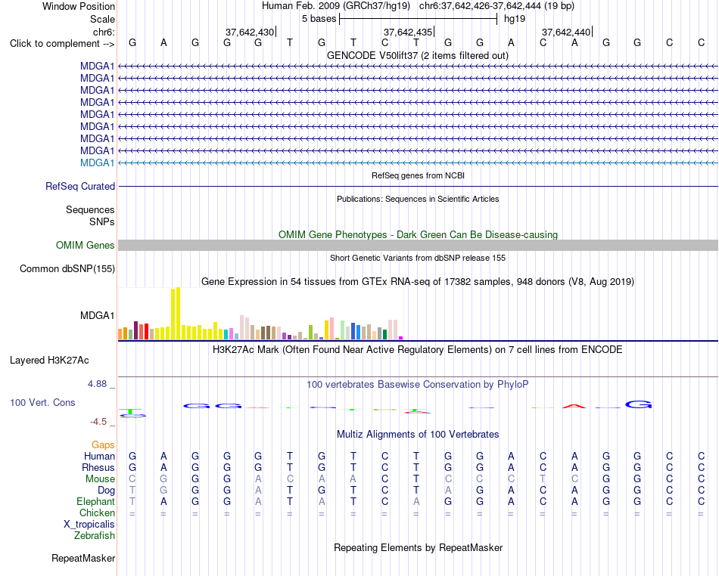Click the Scale label

click(103, 19)
